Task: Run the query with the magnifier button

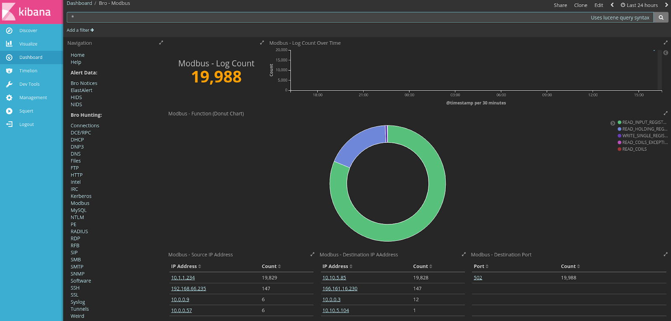Action: click(x=661, y=18)
